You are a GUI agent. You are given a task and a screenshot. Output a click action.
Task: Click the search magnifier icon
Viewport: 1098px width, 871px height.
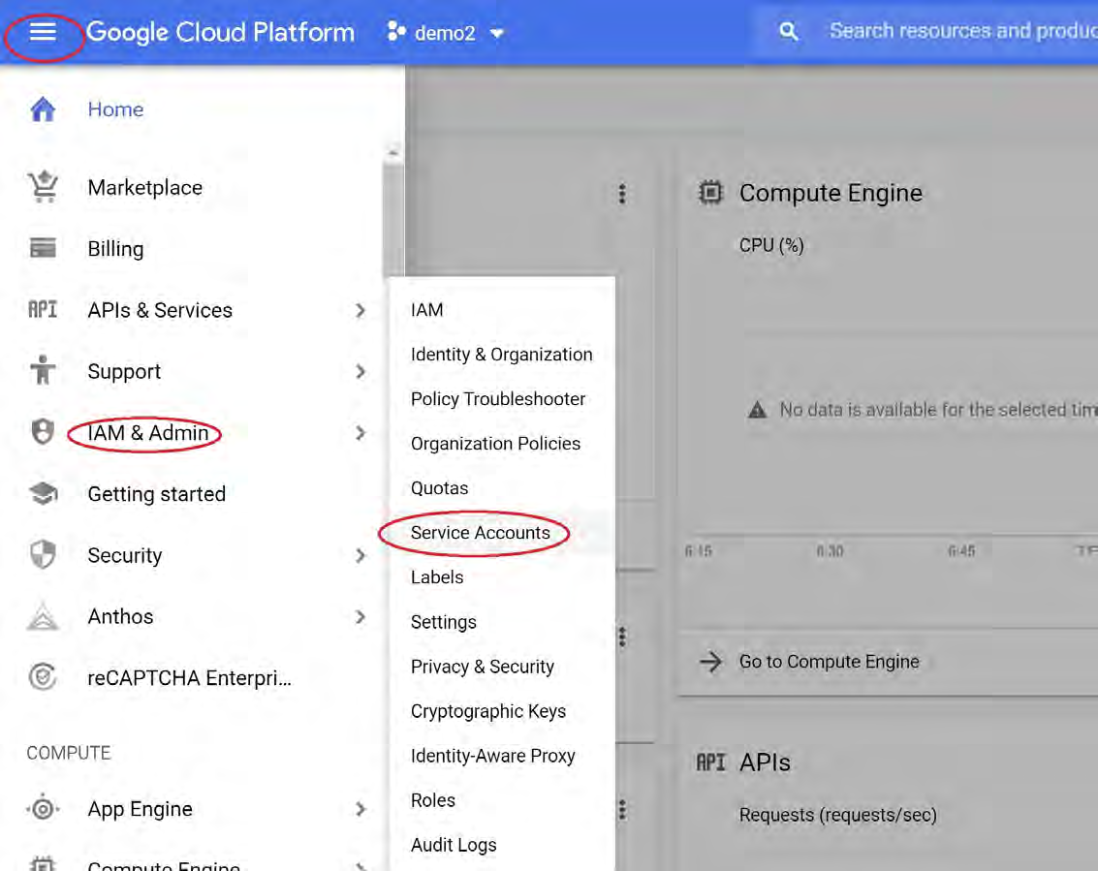789,32
